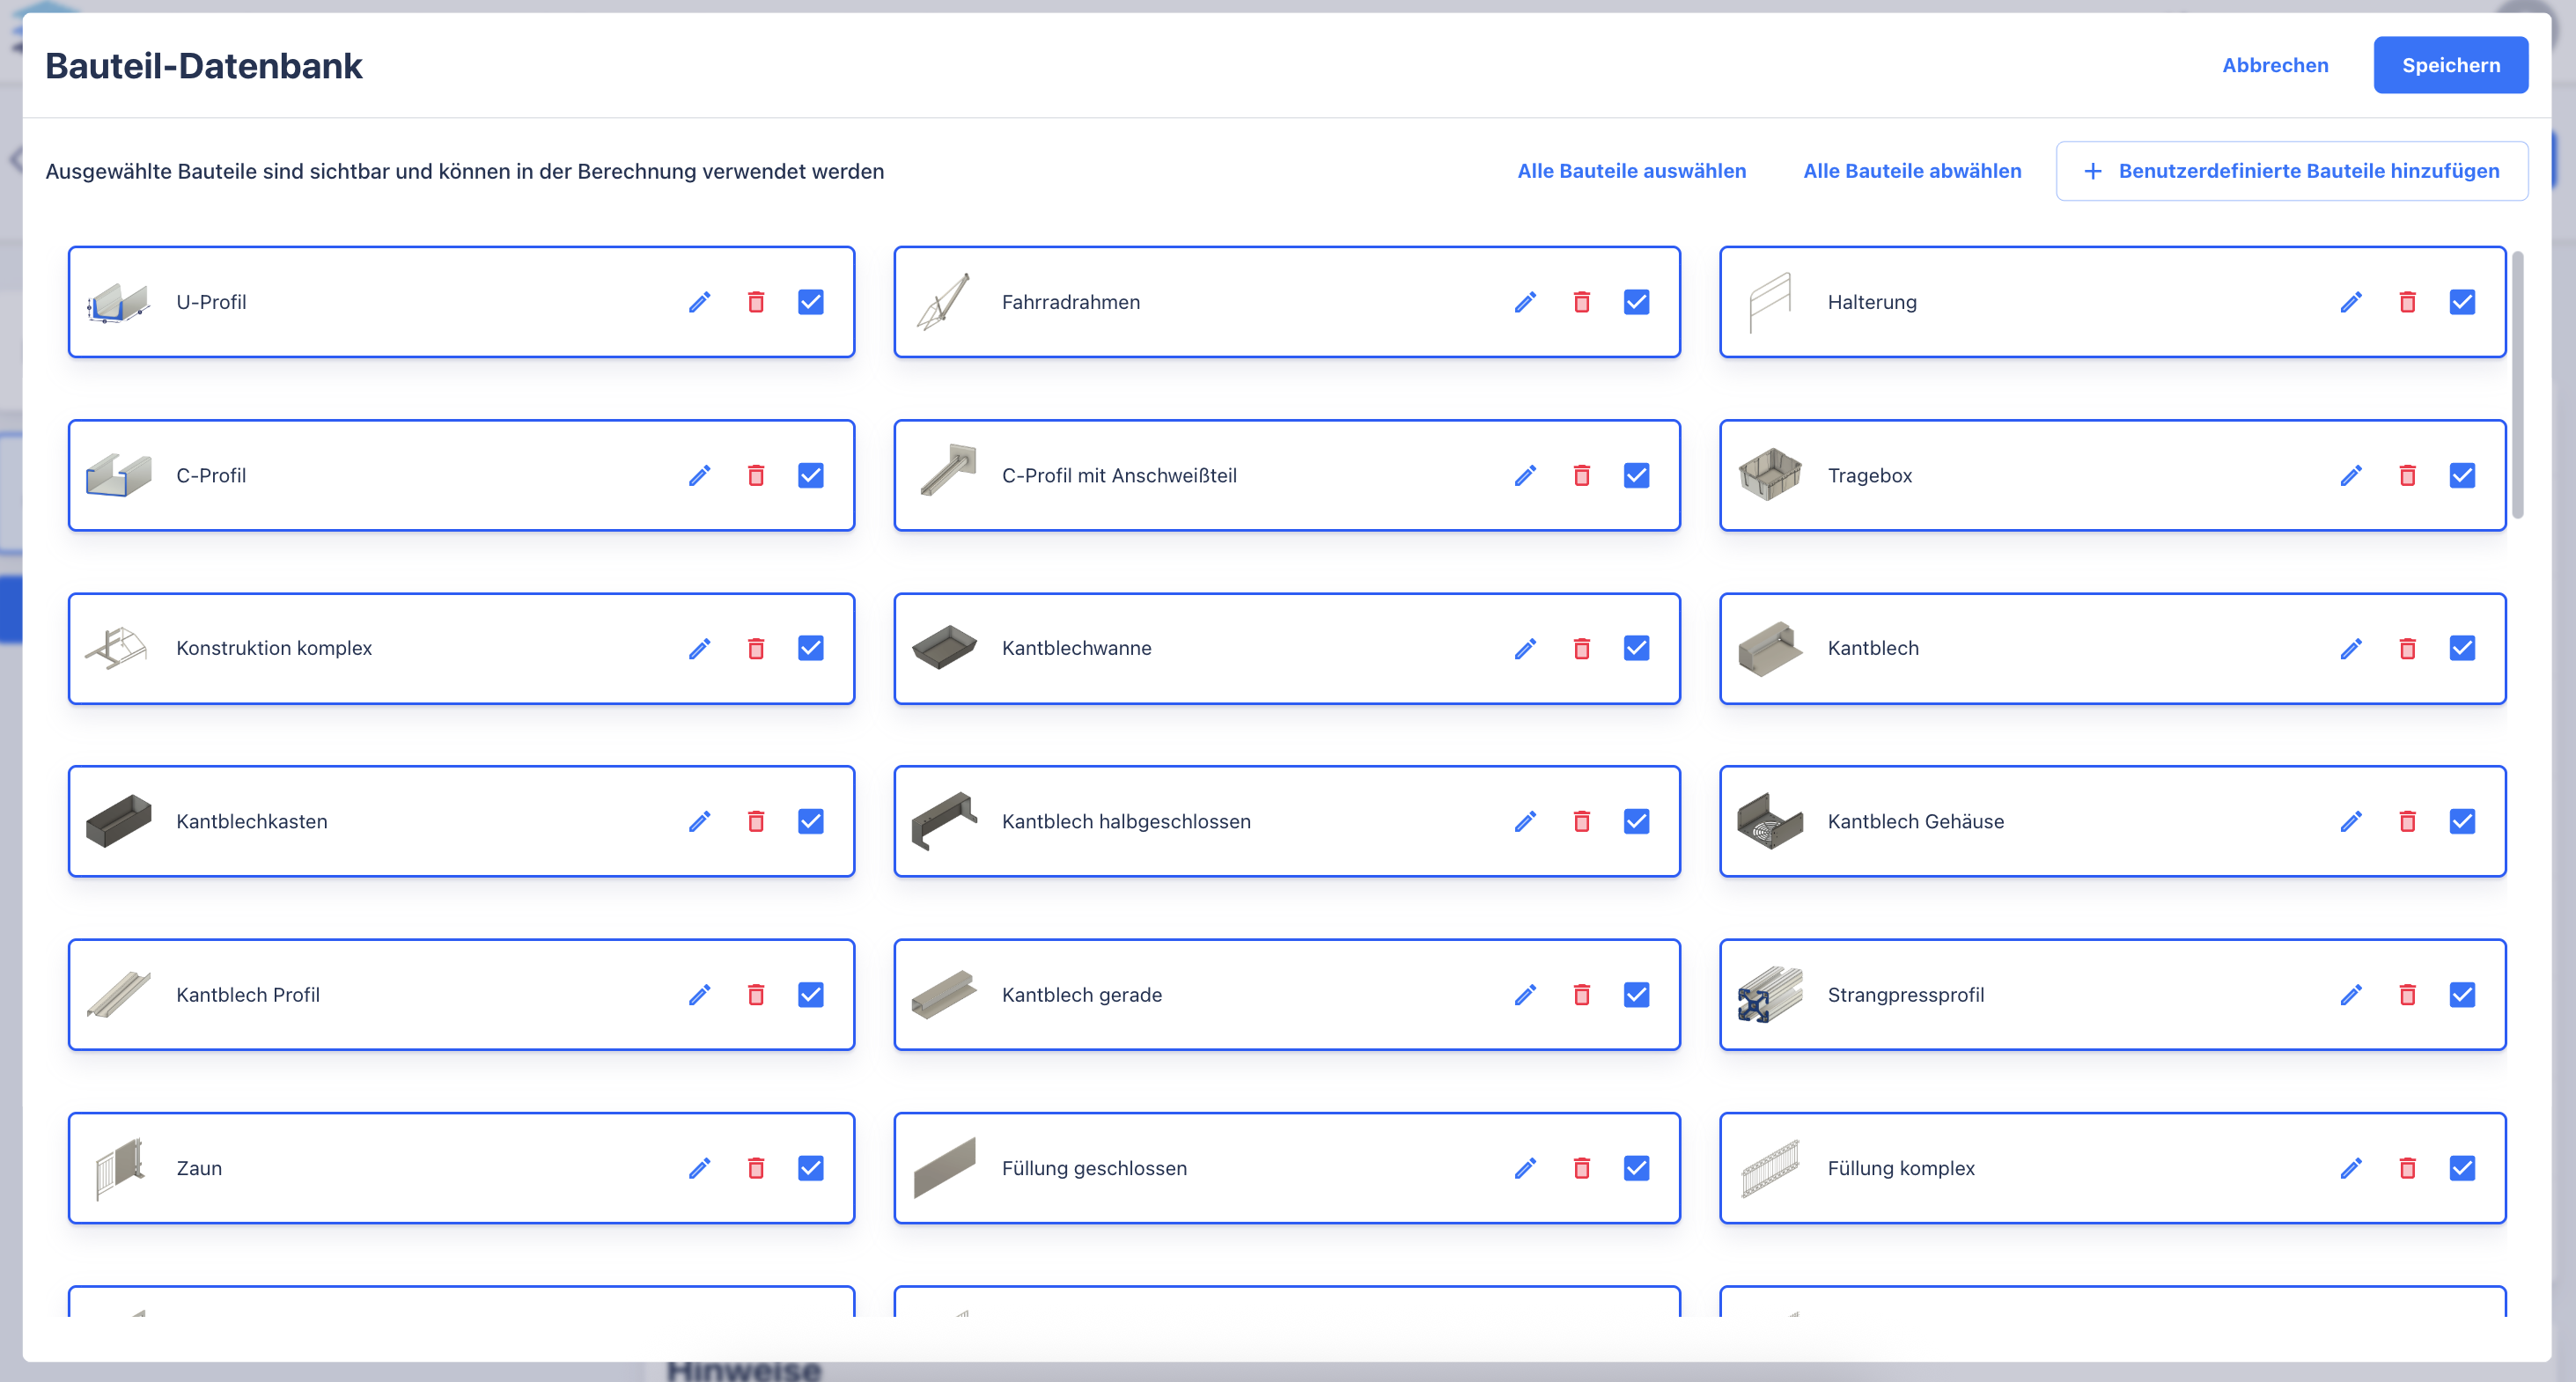Screen dimensions: 2576x1382
Task: Click pencil icon for Konstruktion komplex
Action: (x=699, y=648)
